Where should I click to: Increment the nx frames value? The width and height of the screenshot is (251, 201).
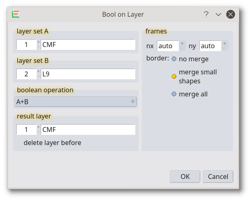point(182,43)
